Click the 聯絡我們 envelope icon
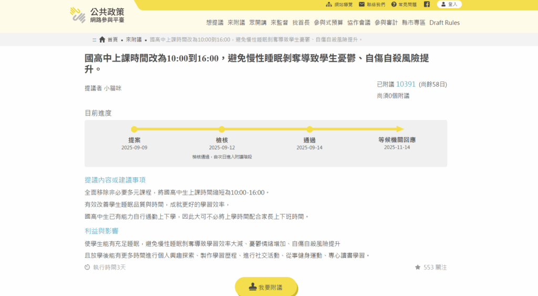 tap(361, 4)
